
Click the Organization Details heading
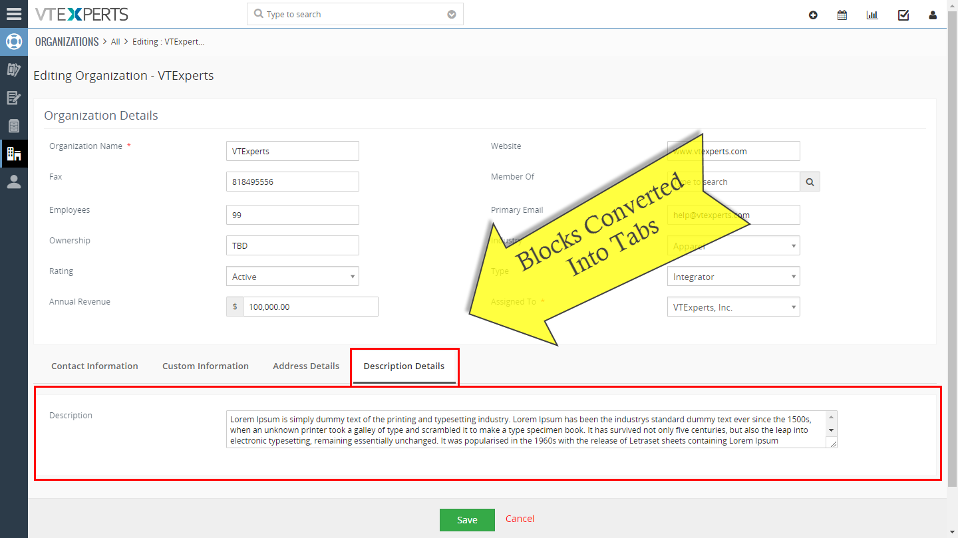[101, 115]
